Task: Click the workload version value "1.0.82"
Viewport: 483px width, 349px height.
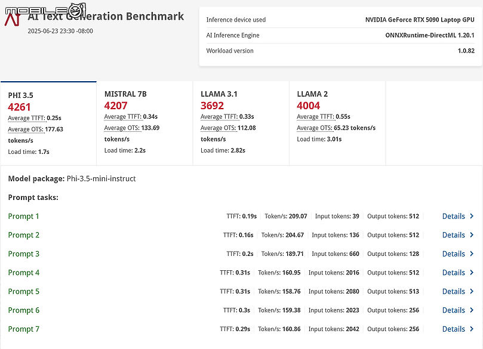Action: [466, 51]
